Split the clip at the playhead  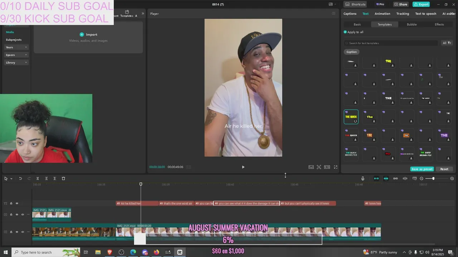38,178
